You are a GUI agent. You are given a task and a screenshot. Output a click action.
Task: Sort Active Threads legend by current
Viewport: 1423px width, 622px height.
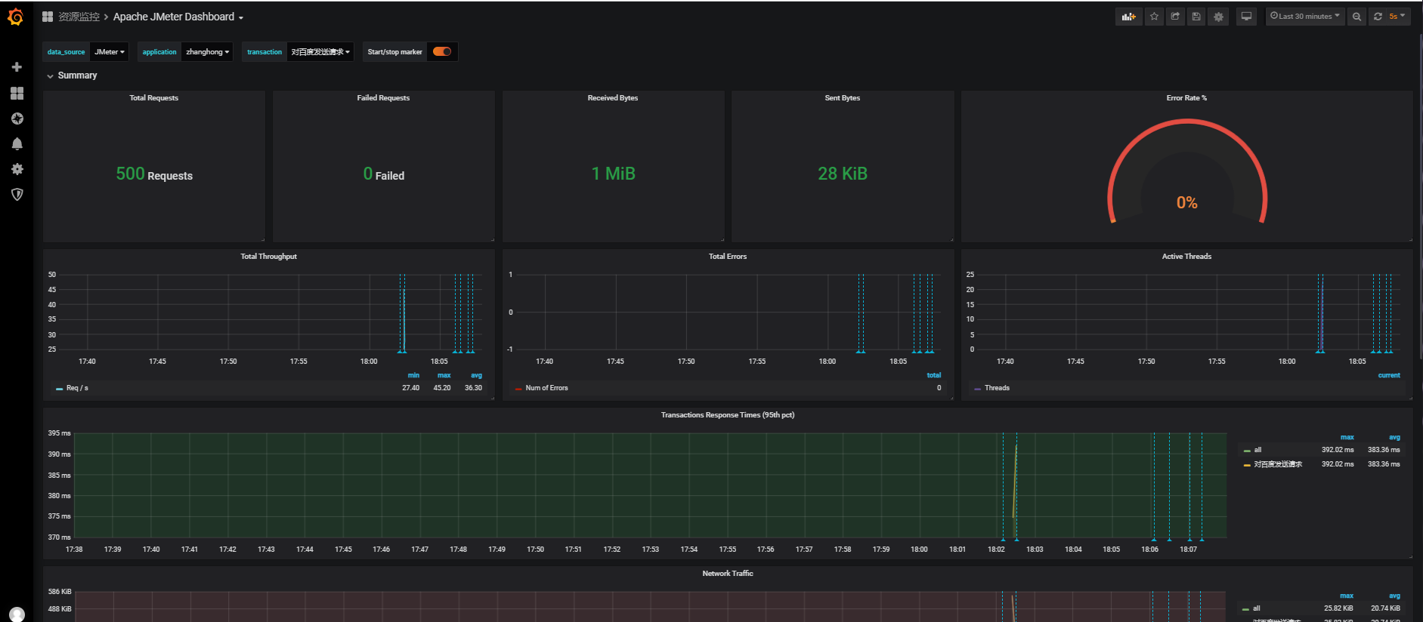(x=1389, y=375)
